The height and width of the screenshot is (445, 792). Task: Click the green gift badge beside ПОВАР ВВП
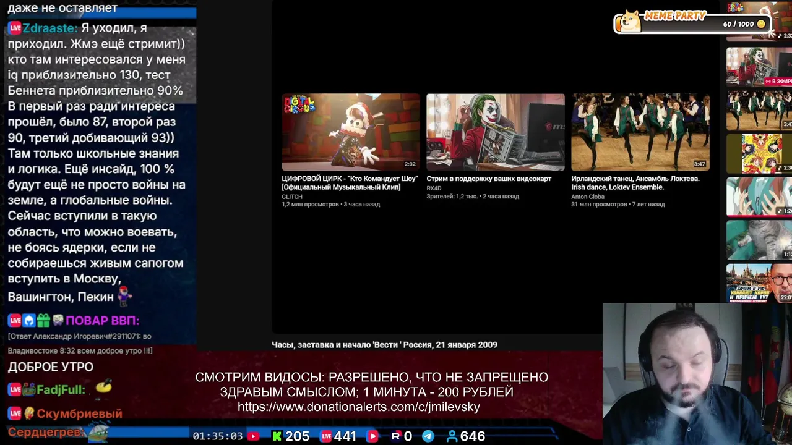pyautogui.click(x=43, y=320)
